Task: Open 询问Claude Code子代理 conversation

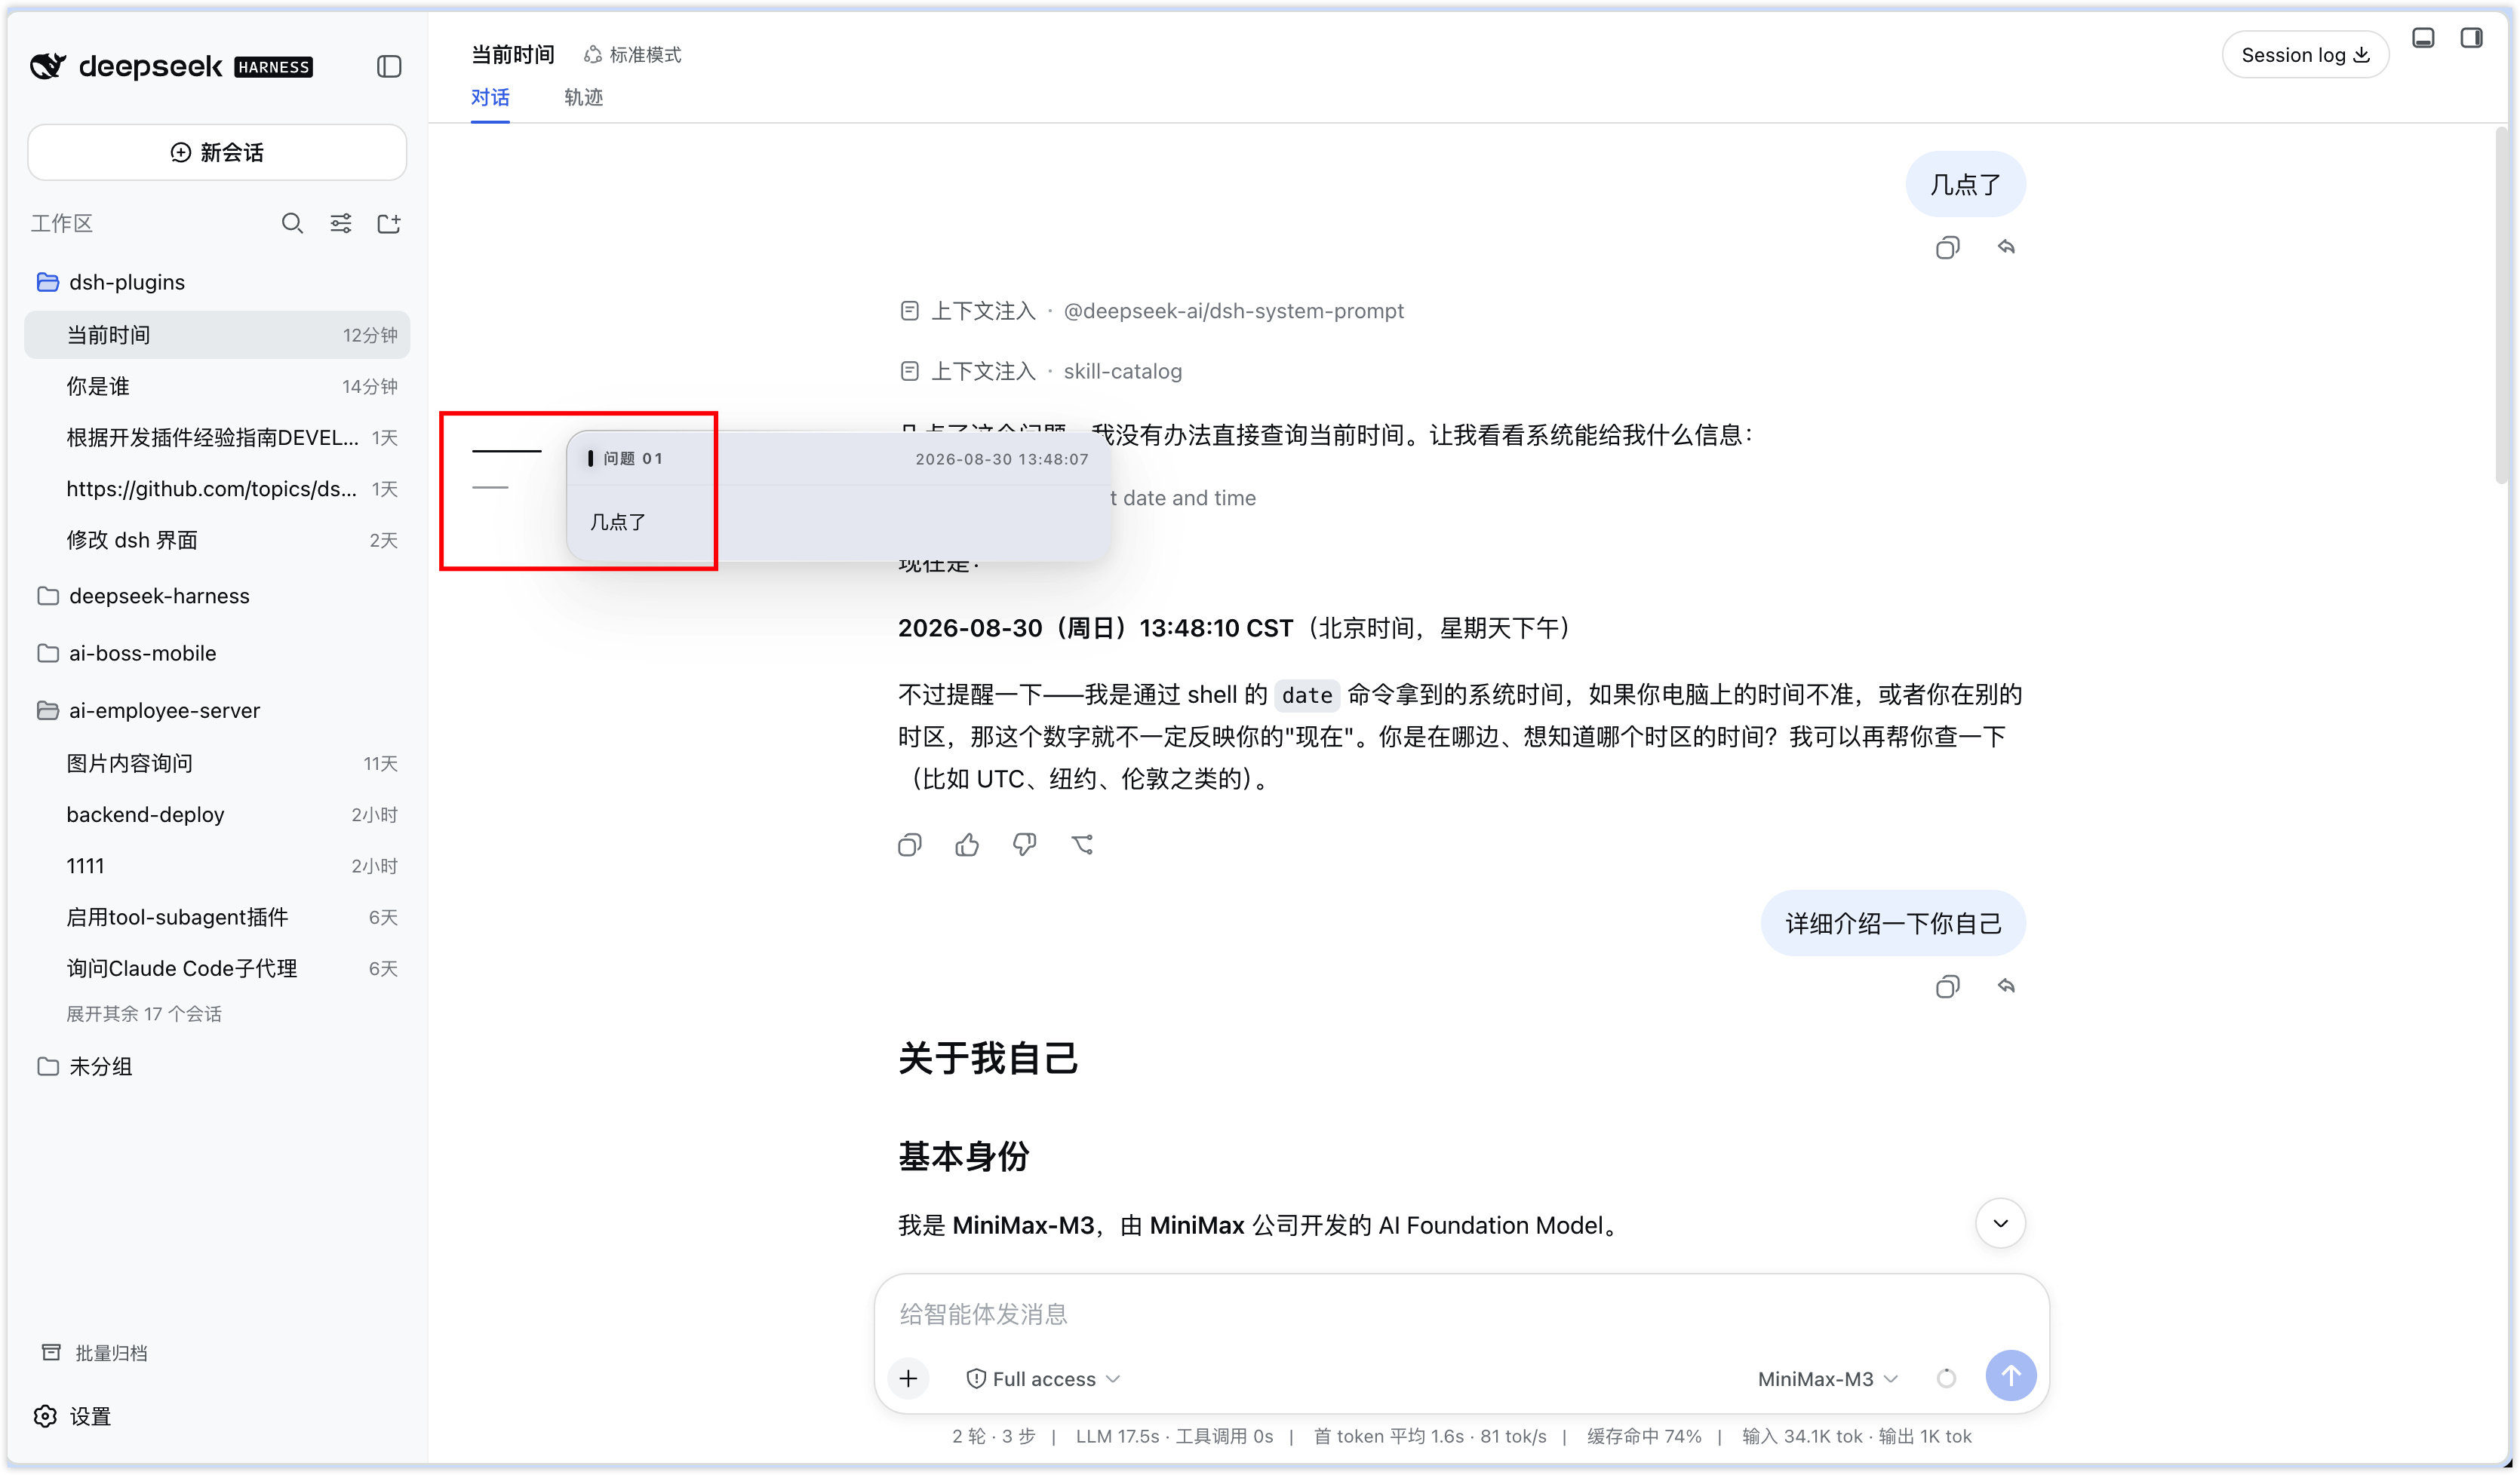Action: pyautogui.click(x=217, y=969)
